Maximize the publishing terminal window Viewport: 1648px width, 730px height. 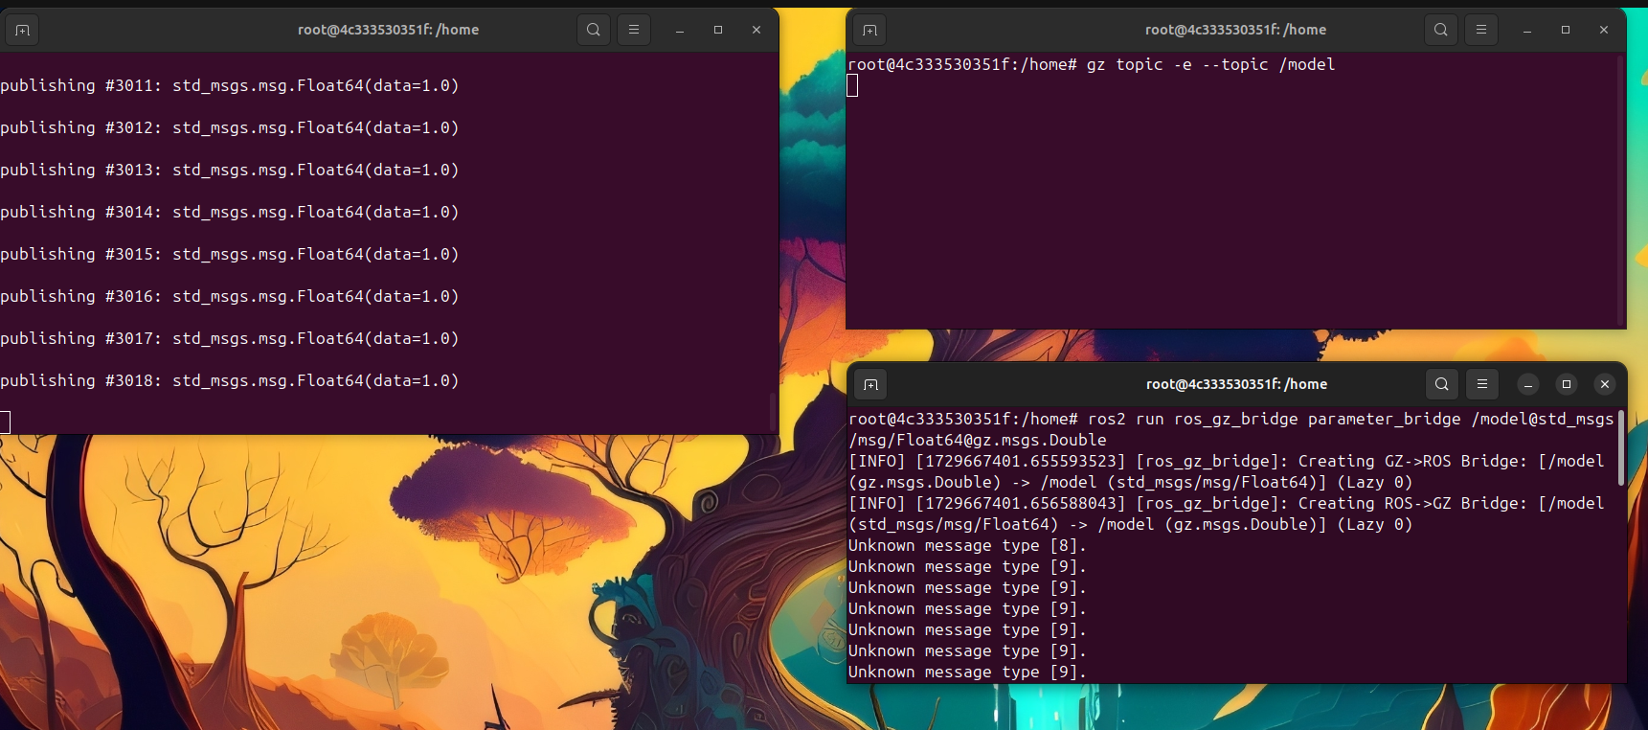tap(718, 30)
